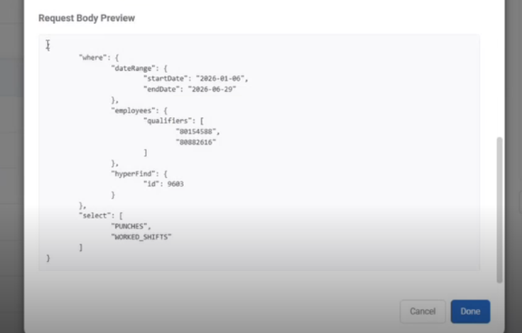Click the "hyperFind" key line
The width and height of the screenshot is (522, 333).
click(x=140, y=174)
